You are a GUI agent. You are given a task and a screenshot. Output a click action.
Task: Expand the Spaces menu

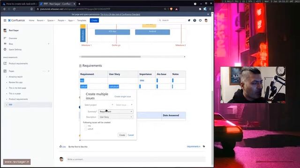[51, 21]
